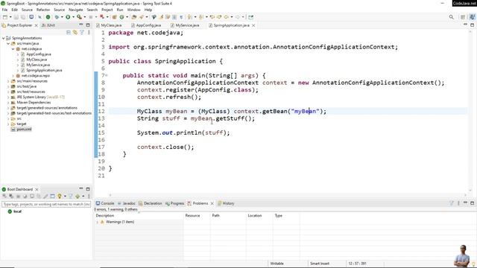This screenshot has height=268, width=477.
Task: Click the Debug bug toolbar icon
Action: (57, 17)
